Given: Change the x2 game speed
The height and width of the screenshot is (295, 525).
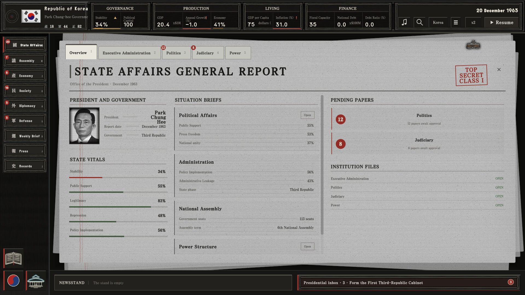Looking at the screenshot, I should pos(473,22).
